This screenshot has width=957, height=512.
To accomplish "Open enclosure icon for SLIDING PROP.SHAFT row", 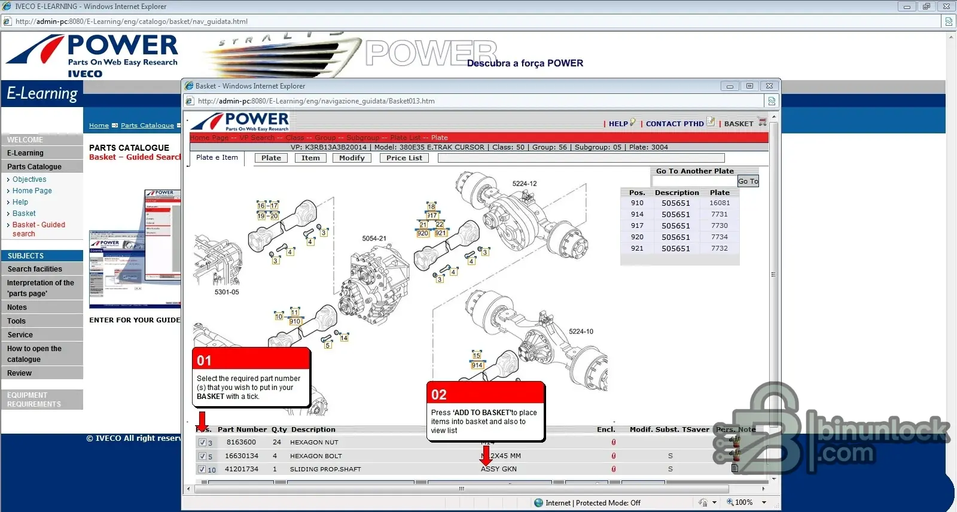I will pos(613,469).
